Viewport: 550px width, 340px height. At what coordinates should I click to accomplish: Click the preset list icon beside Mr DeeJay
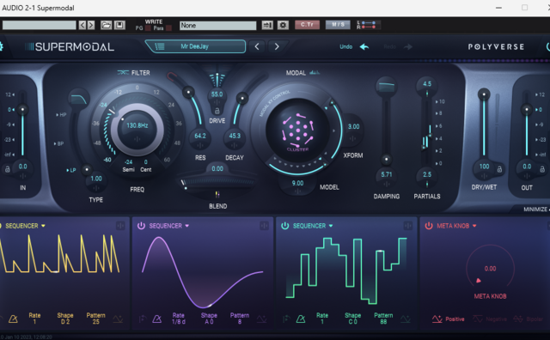160,46
